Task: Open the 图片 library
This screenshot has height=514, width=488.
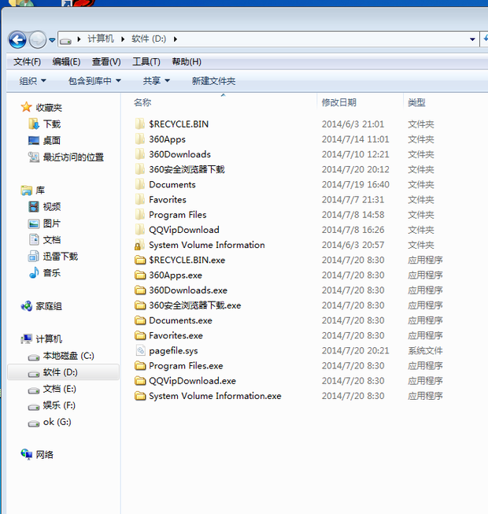Action: 52,224
